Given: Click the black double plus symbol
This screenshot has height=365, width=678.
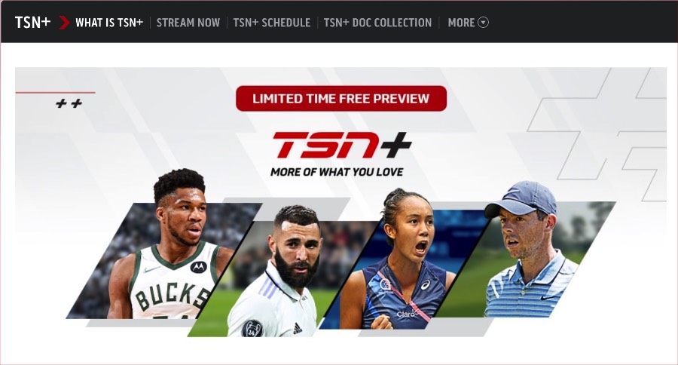Looking at the screenshot, I should click(69, 103).
